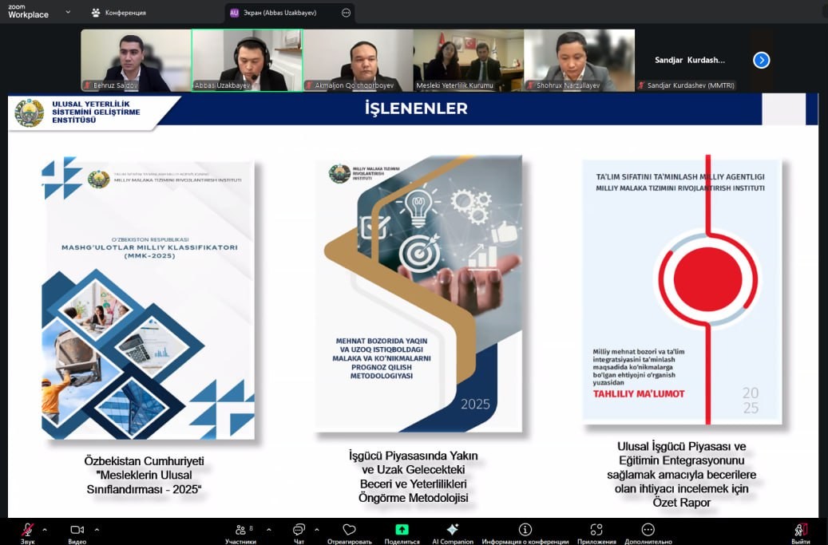Select Abbas Uzakbayev's video thumbnail

[247, 61]
